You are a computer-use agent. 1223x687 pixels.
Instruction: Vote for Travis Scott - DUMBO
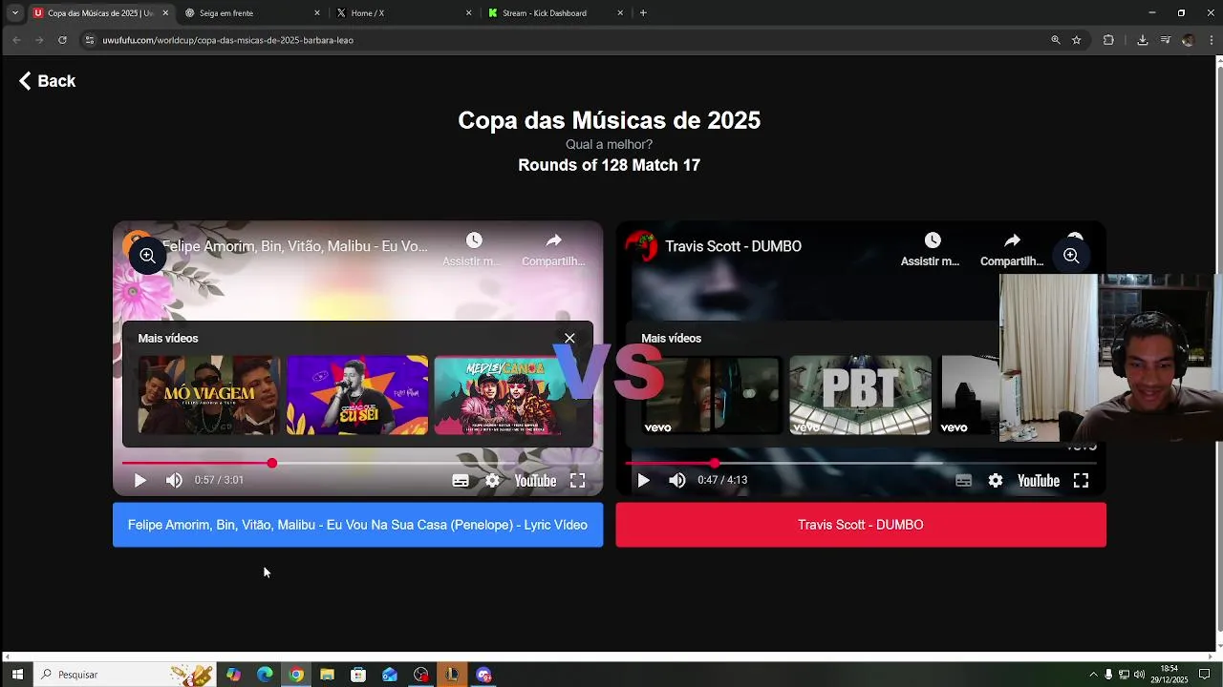coord(861,525)
